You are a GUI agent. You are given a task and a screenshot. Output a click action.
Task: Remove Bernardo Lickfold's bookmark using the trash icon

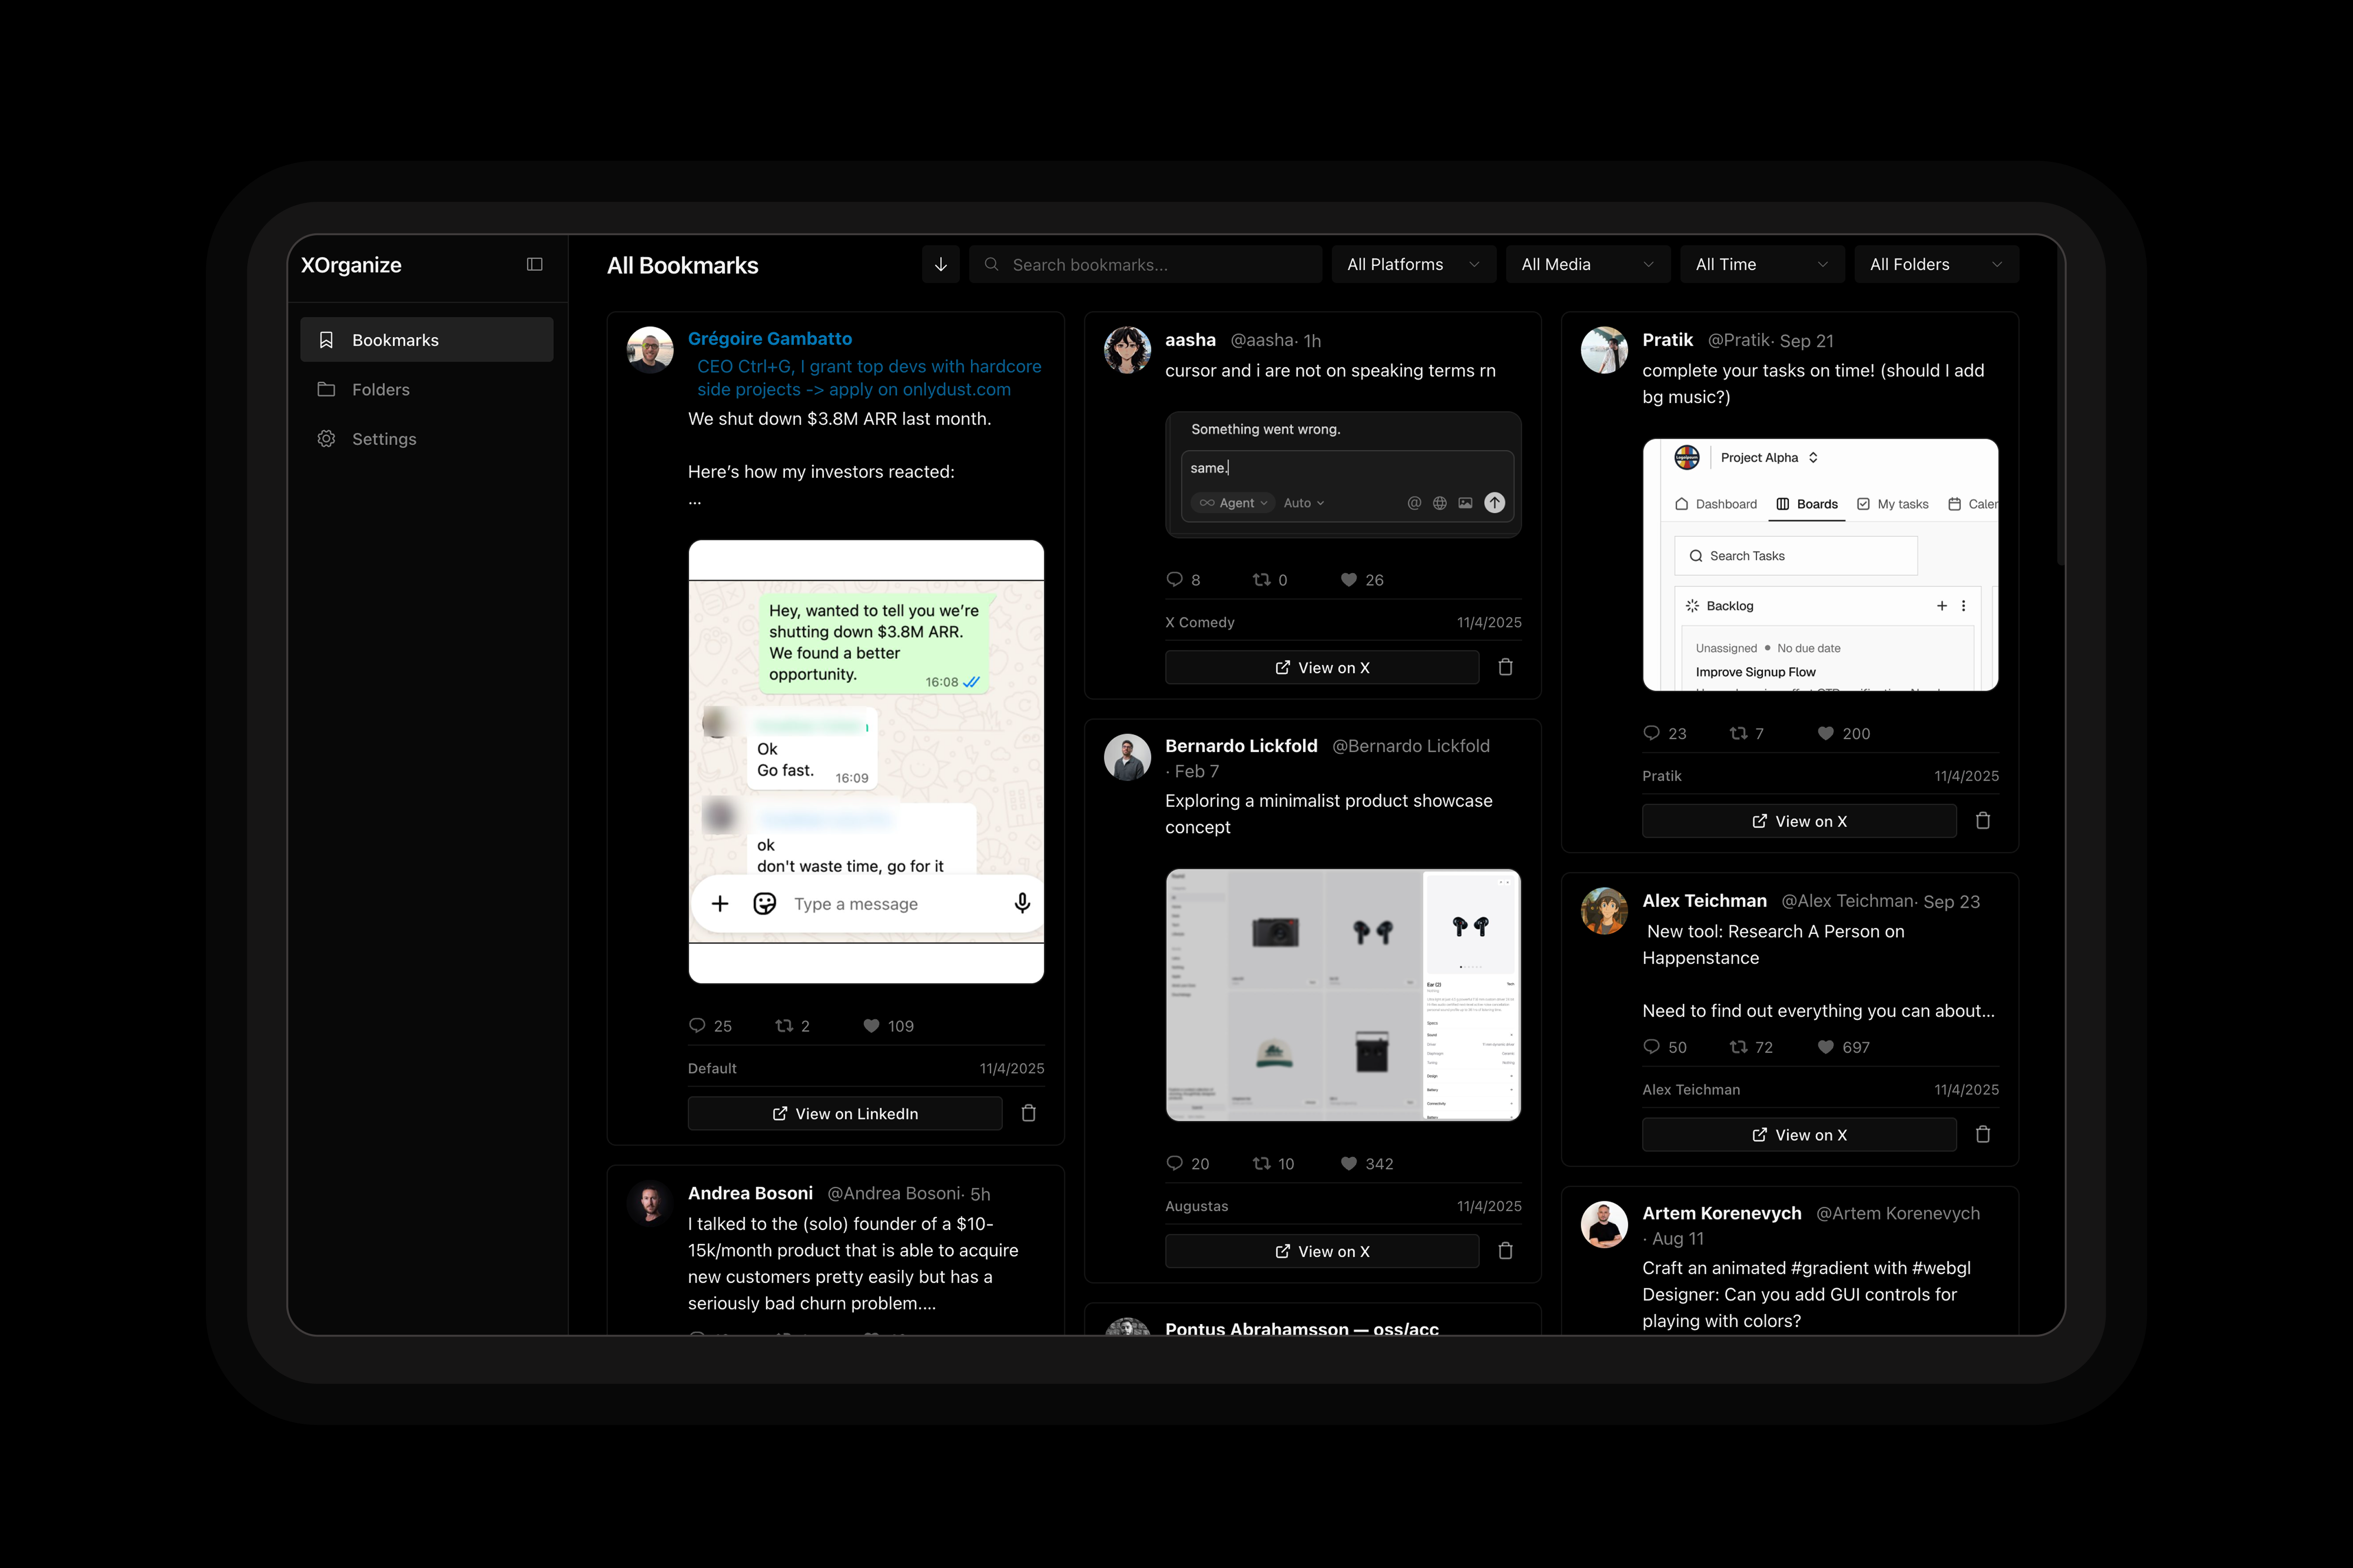click(x=1506, y=1251)
